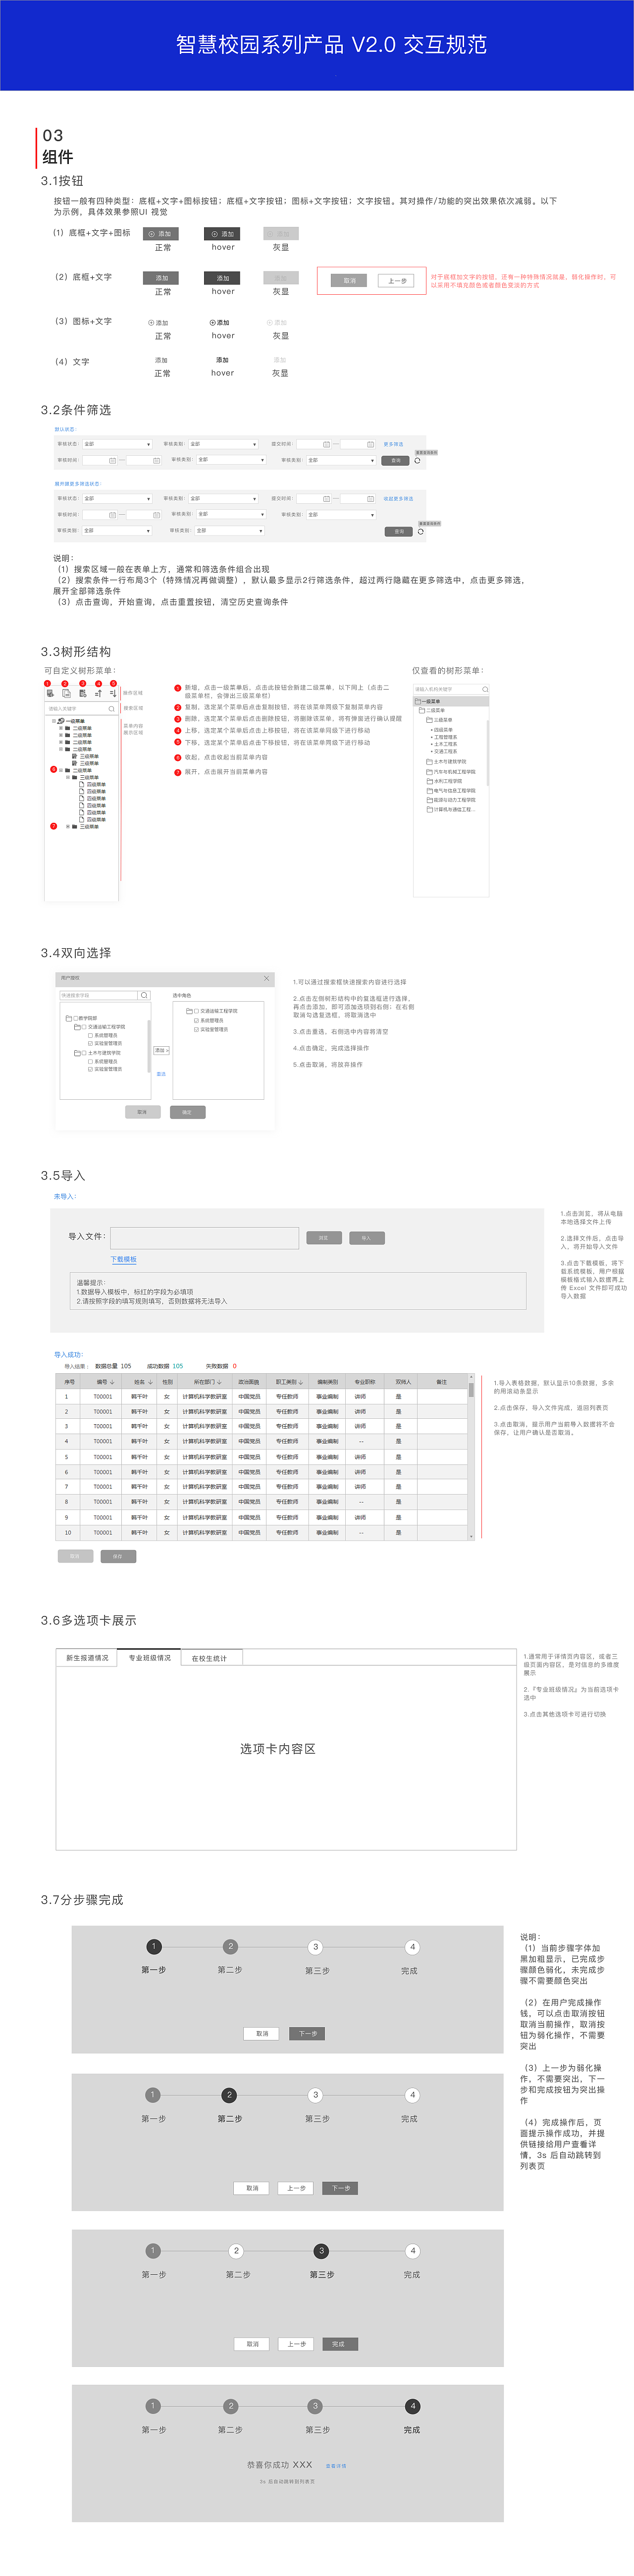Click the 更多筛选 link in the filter area
This screenshot has height=2576, width=634.
click(x=394, y=444)
